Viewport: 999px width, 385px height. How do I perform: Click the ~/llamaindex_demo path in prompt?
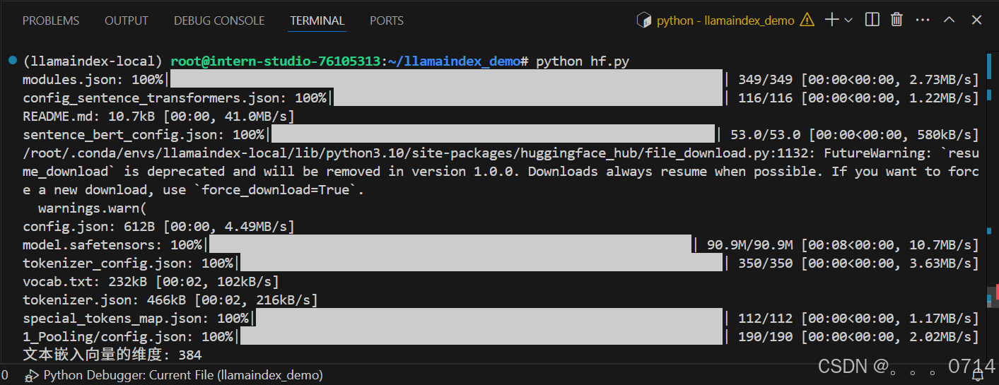click(x=455, y=61)
